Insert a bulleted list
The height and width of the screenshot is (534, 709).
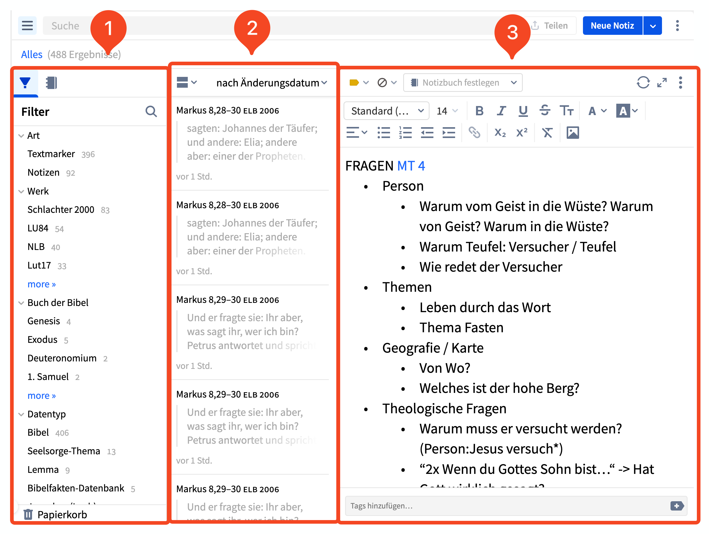click(384, 132)
